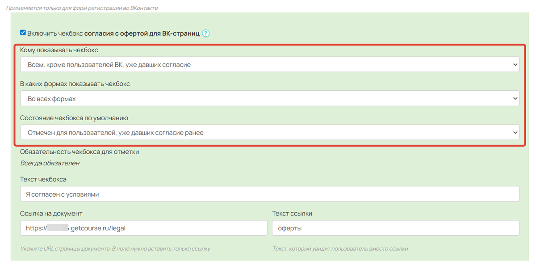The height and width of the screenshot is (266, 536).
Task: Click the 'Текст ссылки' field label
Action: coord(292,214)
